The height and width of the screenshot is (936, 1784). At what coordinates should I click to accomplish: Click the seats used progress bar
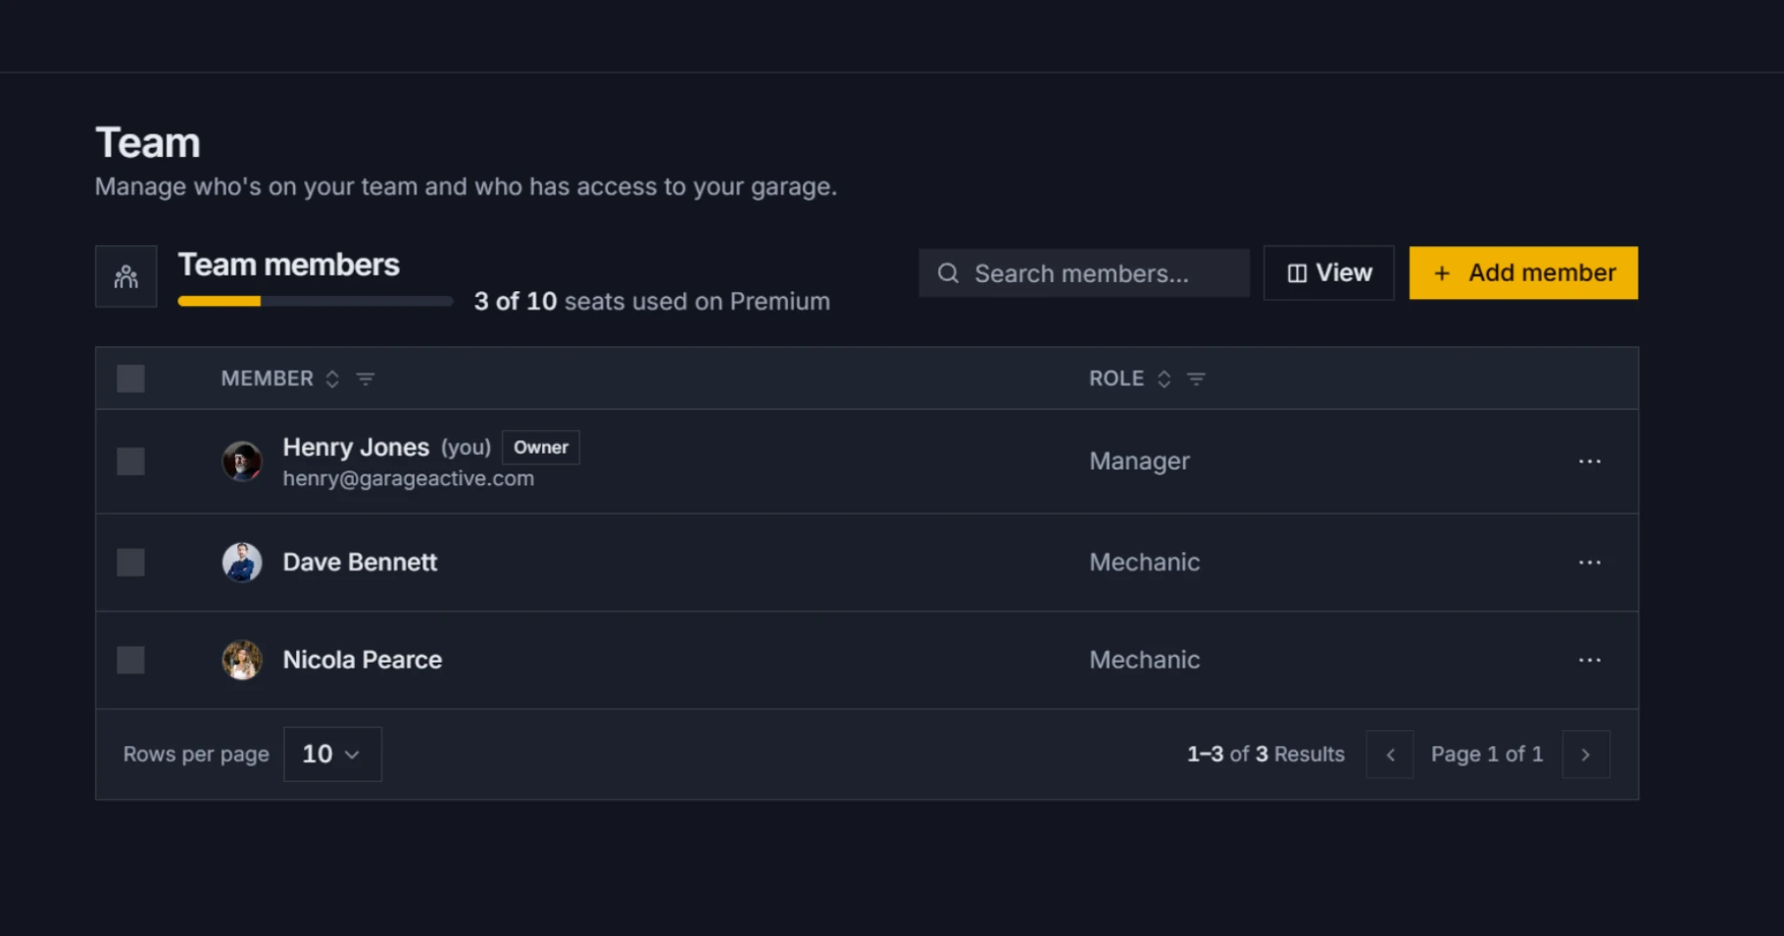tap(315, 302)
